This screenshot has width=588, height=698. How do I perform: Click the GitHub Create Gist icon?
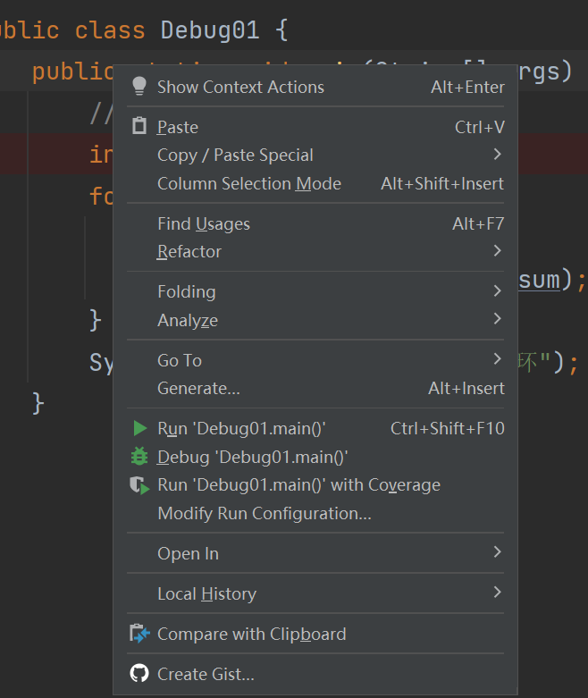[x=139, y=674]
